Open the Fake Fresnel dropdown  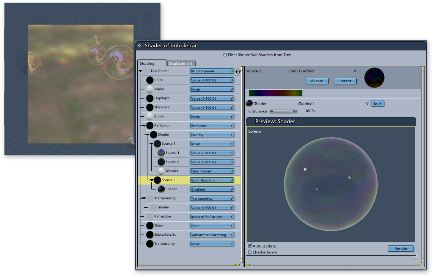[212, 171]
